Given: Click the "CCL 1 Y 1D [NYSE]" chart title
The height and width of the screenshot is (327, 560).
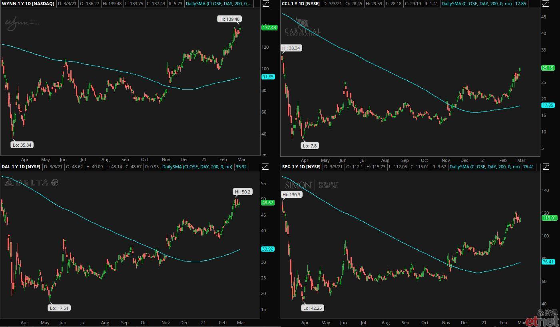Looking at the screenshot, I should tap(301, 4).
